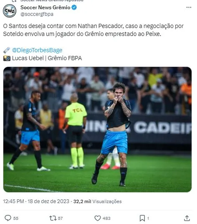This screenshot has width=197, height=224.
Task: Open the @DiegoTorbesBage mention link
Action: [37, 50]
